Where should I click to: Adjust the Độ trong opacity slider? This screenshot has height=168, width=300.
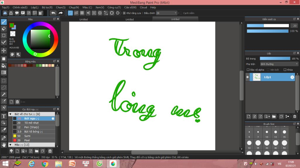point(275,58)
